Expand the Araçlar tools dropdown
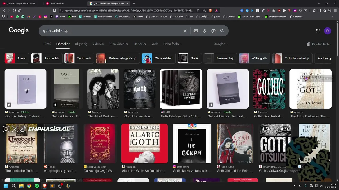The image size is (339, 190). click(x=221, y=44)
